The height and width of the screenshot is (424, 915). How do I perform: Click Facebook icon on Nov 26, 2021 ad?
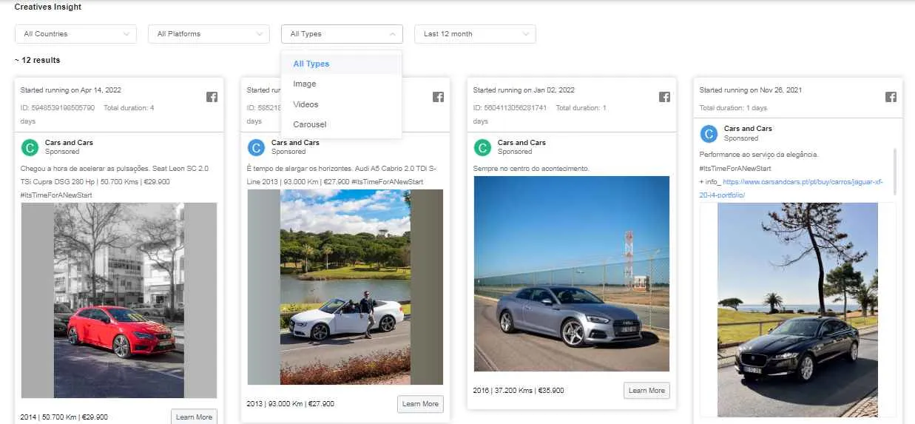click(891, 97)
